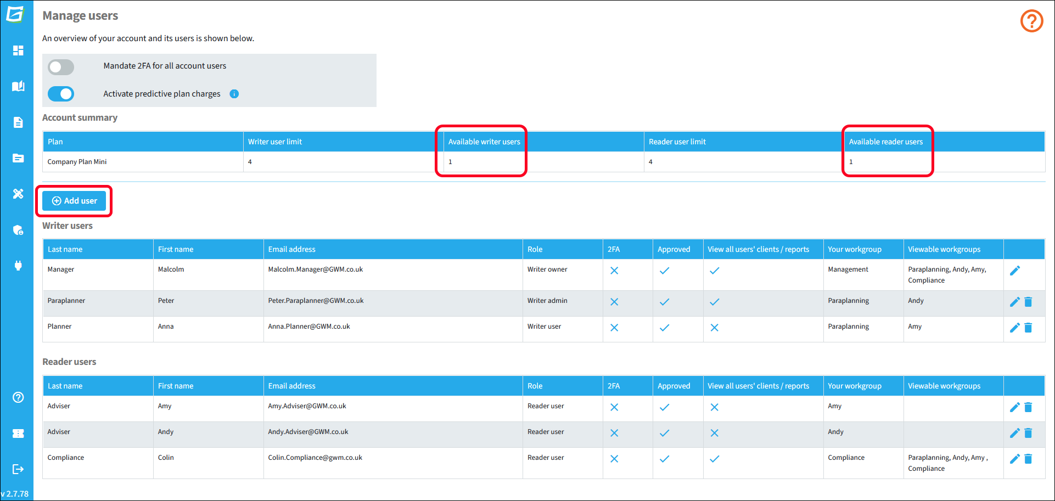The width and height of the screenshot is (1055, 501).
Task: Click the 2FA cross mark in Malcolm's row
Action: coord(614,271)
